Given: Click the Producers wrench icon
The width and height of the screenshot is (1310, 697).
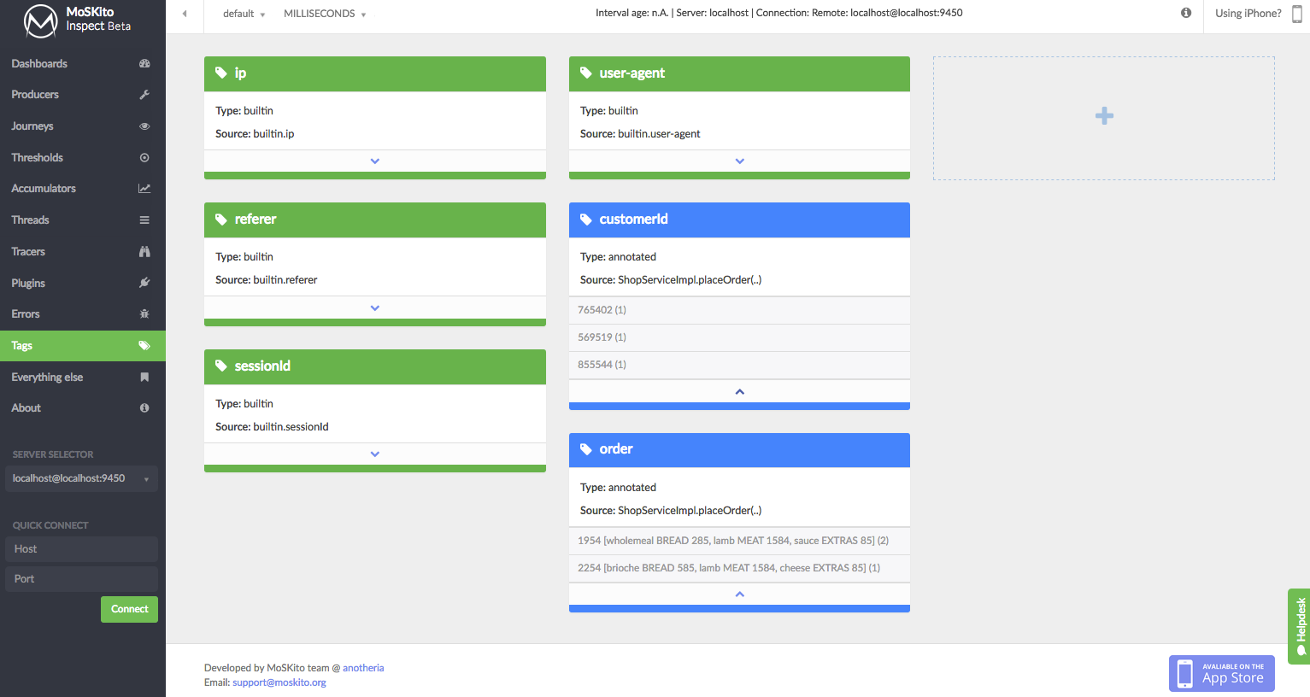Looking at the screenshot, I should coord(144,95).
